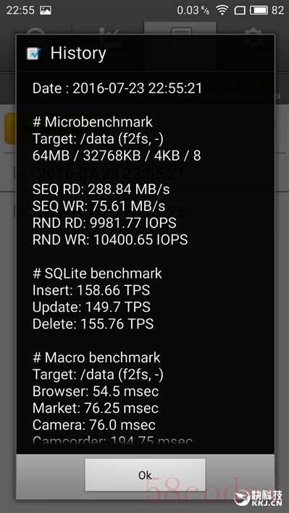Tap the SIM card status icon
The image size is (289, 513).
point(240,10)
